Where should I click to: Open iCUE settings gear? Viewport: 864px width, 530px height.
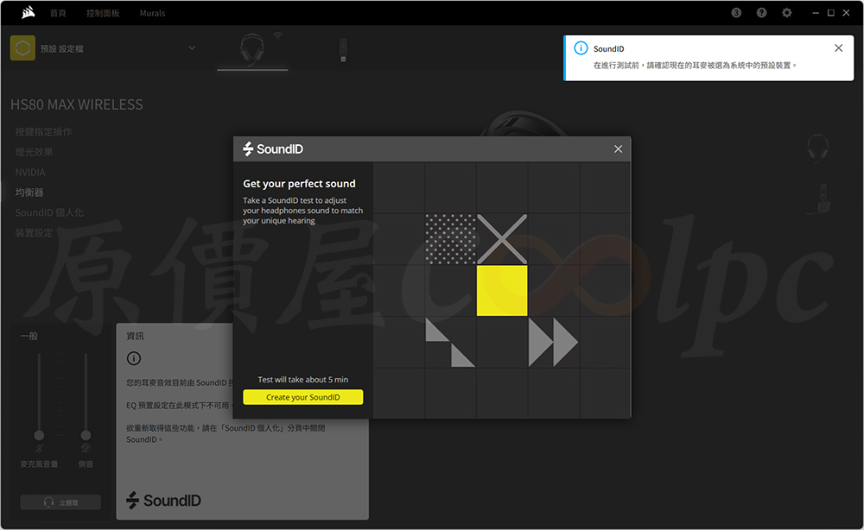tap(787, 13)
